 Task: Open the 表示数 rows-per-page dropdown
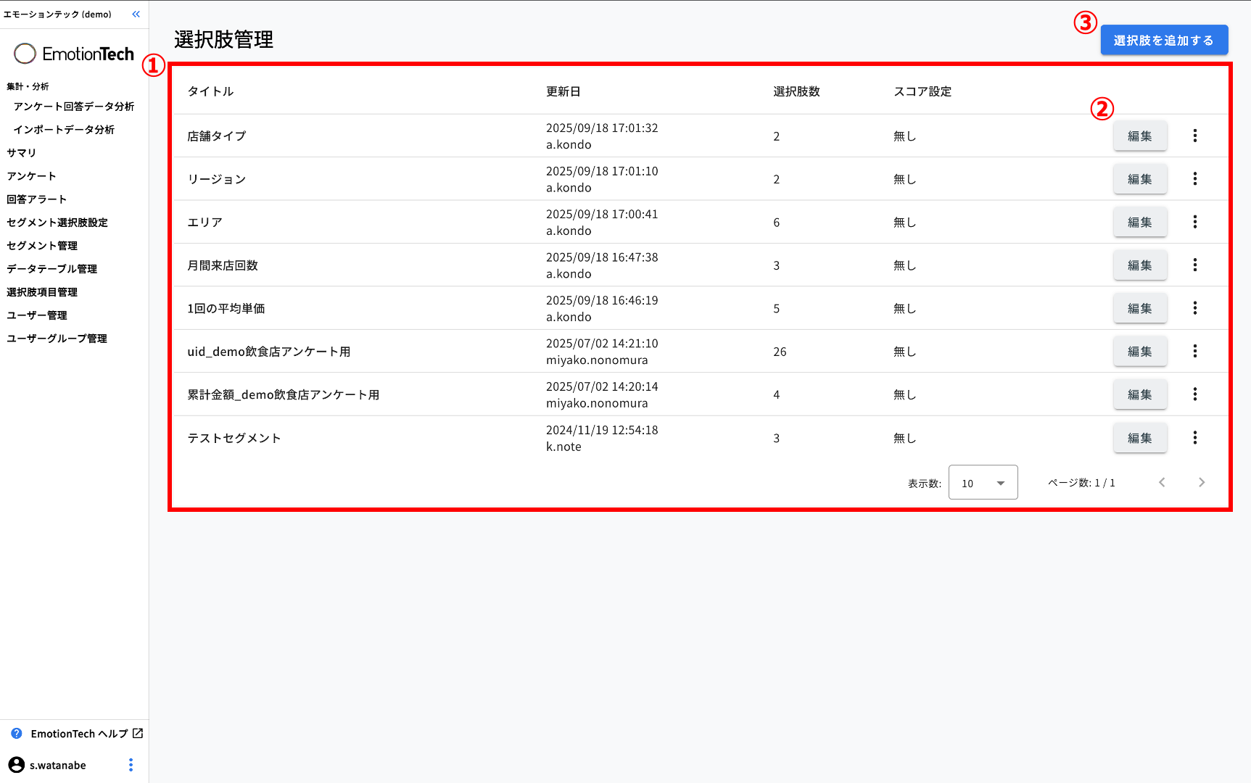[x=983, y=483]
